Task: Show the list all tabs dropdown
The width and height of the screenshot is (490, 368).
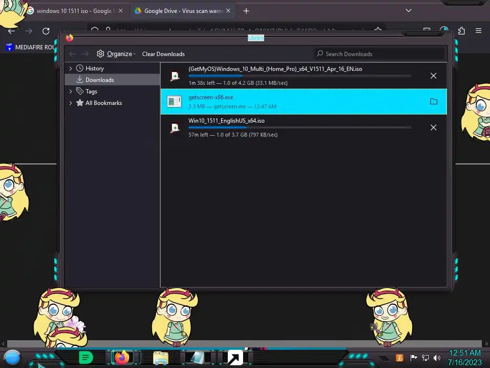Action: [x=409, y=11]
